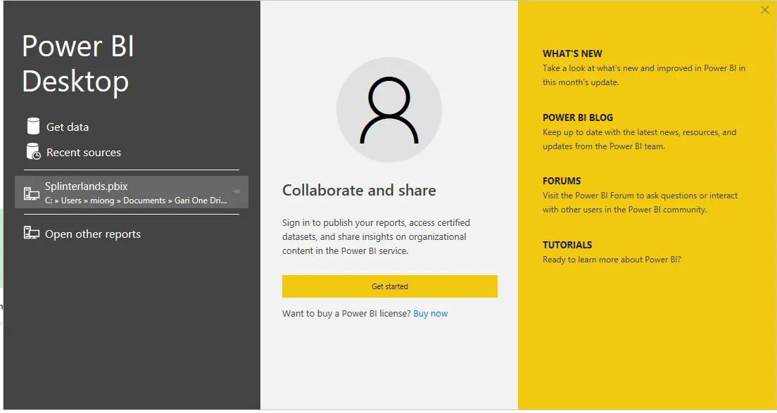
Task: Click the Splinterlands.pbix report file icon
Action: [x=32, y=193]
